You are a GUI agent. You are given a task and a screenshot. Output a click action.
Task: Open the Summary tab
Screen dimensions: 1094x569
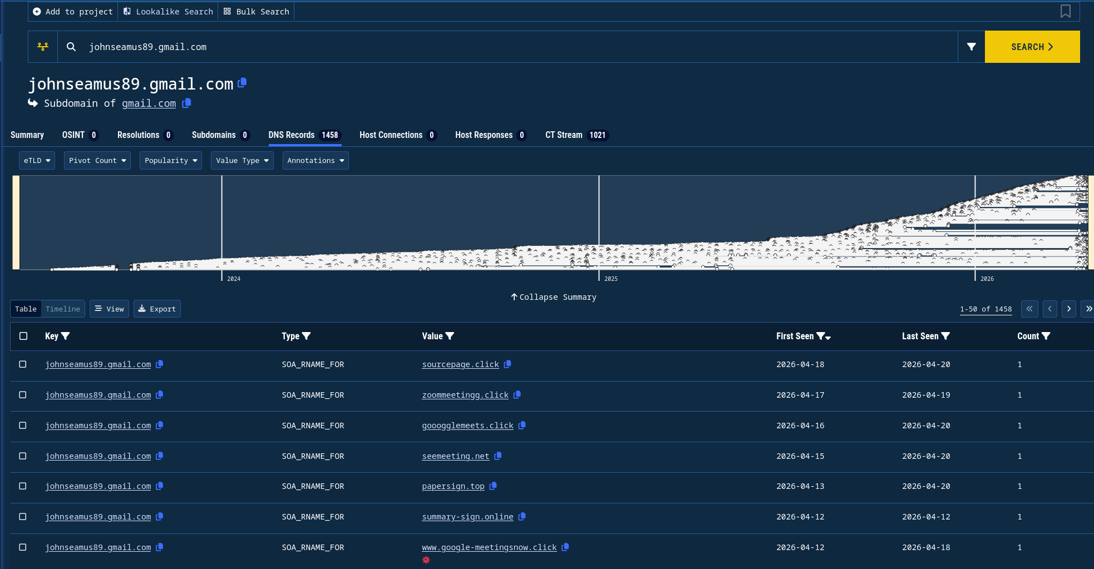pos(27,135)
